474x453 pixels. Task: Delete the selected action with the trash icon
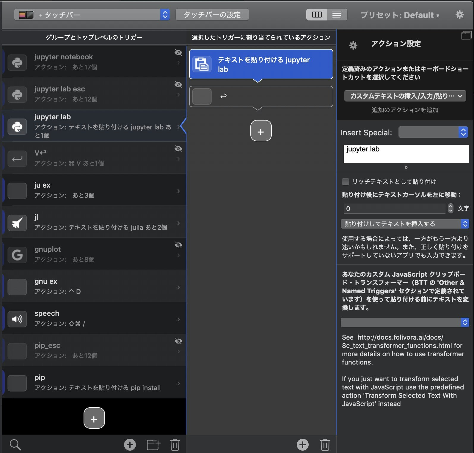tap(325, 444)
